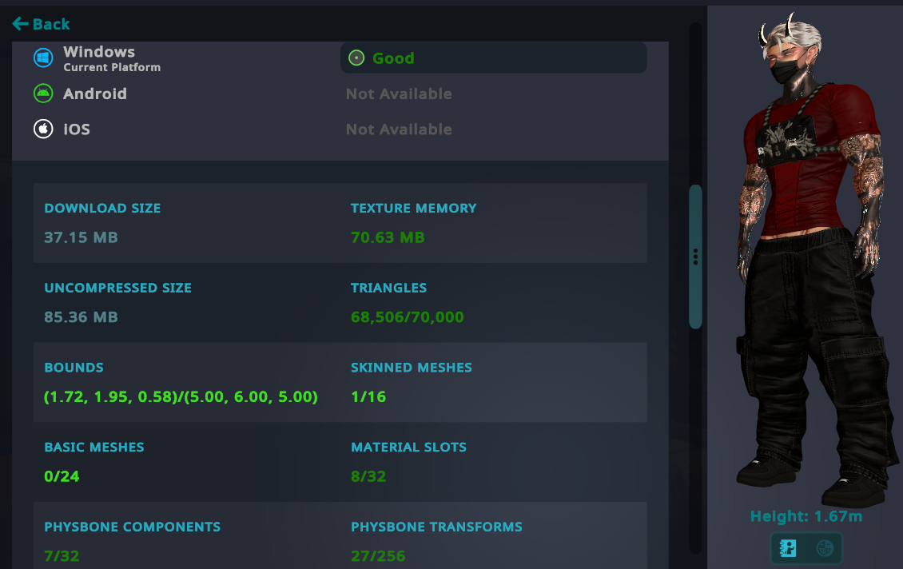Screen dimensions: 903x569
Task: Click the Windows platform logo icon
Action: [x=43, y=58]
